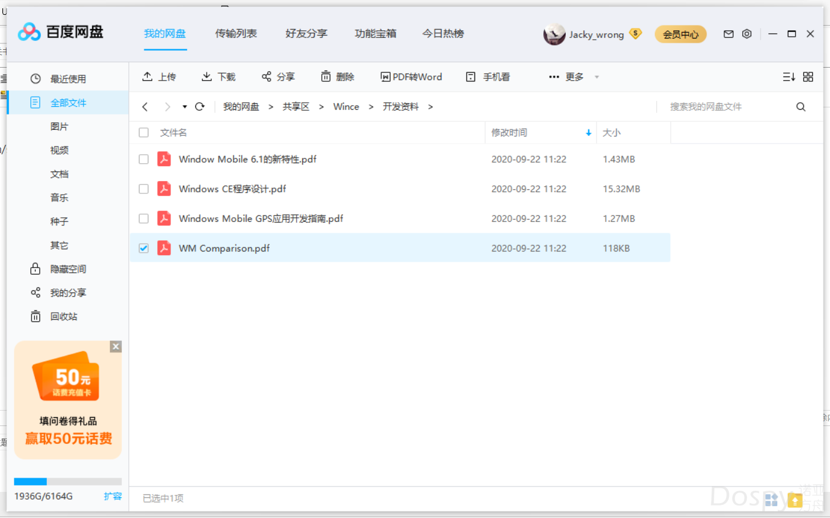Open the mail messages icon
Screen dimensions: 830x518
(x=728, y=34)
